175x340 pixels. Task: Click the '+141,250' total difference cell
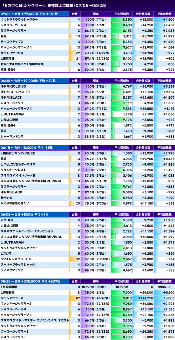[x=143, y=298]
